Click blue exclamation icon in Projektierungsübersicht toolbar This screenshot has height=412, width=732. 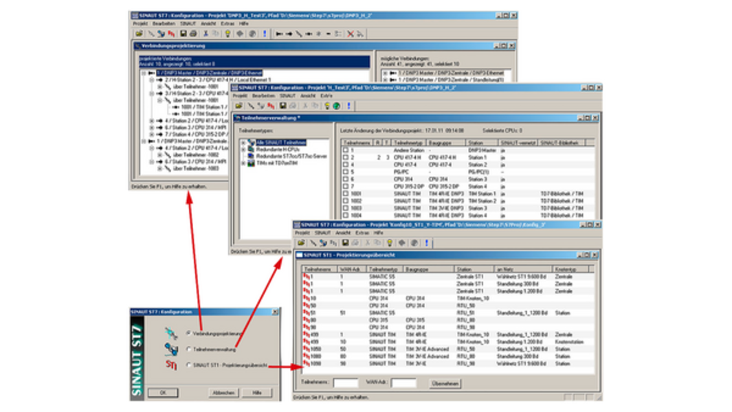coord(426,242)
